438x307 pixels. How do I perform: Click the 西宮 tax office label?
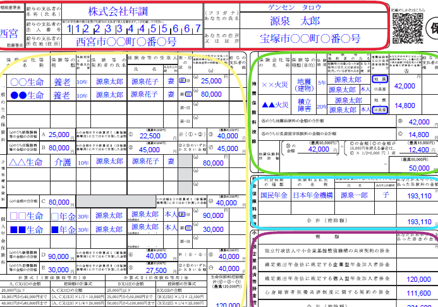pos(9,33)
